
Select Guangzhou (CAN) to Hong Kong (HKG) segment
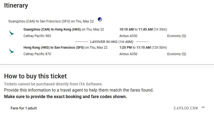click(52, 29)
